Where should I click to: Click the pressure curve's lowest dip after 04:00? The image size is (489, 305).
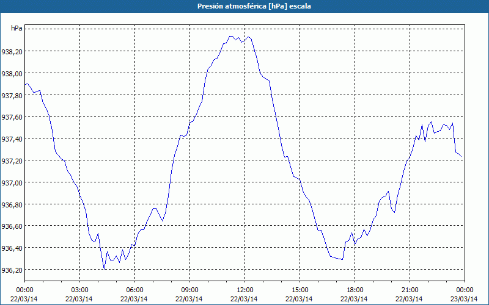point(104,268)
